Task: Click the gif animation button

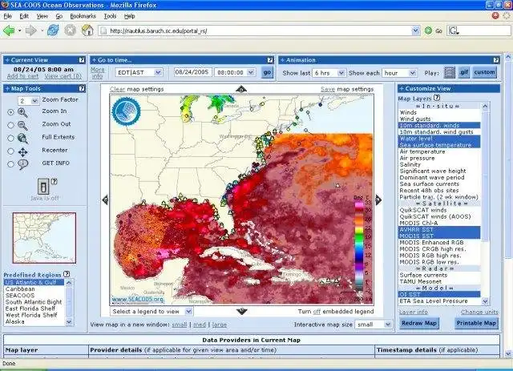Action: 463,72
